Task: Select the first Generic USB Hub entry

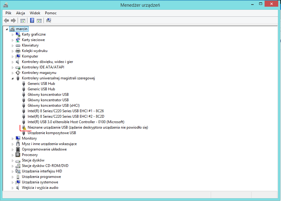Action: pos(41,84)
